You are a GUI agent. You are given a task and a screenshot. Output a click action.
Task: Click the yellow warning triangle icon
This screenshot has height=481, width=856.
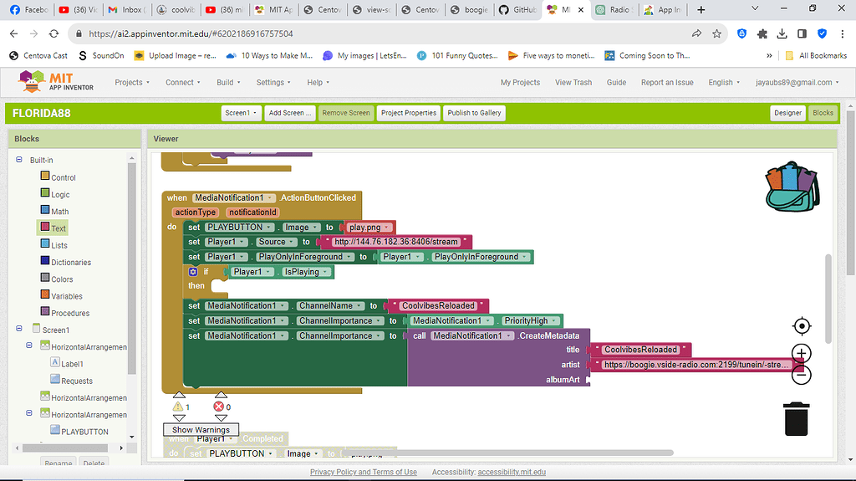pos(178,407)
